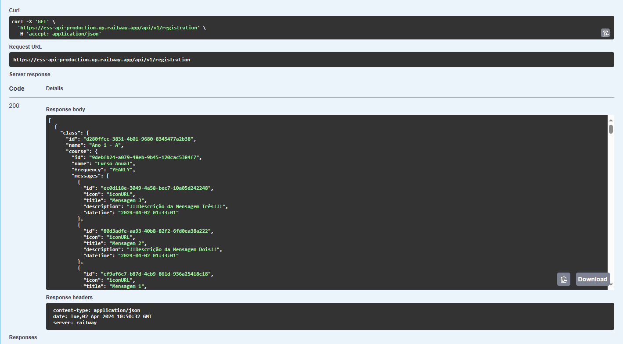Click the curl command code block
The height and width of the screenshot is (344, 623).
click(x=311, y=28)
